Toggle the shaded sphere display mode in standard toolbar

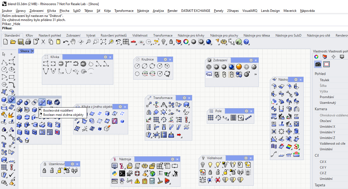(194, 42)
